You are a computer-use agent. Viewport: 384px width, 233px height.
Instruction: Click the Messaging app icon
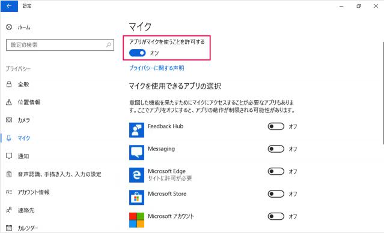[136, 153]
